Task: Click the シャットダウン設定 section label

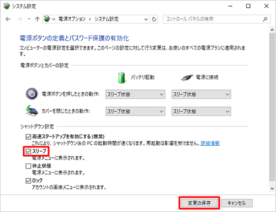Action: (x=37, y=126)
